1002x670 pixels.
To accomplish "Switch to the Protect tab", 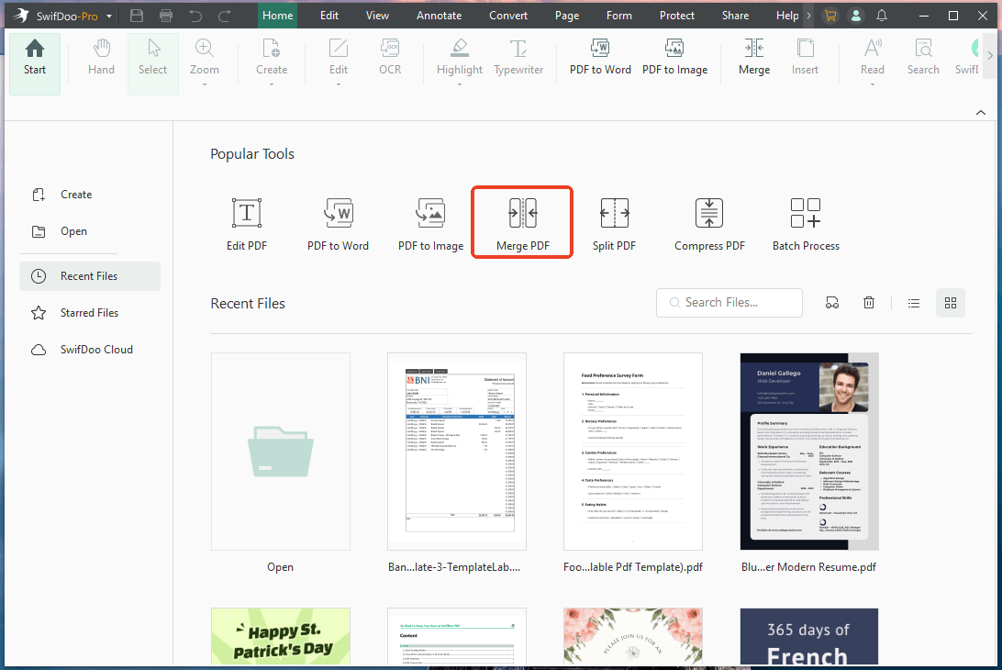I will (677, 16).
